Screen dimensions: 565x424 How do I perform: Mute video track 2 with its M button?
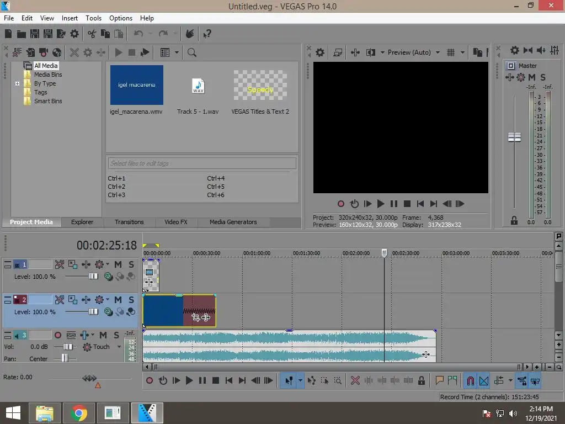click(x=118, y=300)
